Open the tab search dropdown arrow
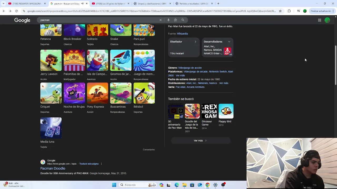This screenshot has width=337, height=189. point(3,4)
